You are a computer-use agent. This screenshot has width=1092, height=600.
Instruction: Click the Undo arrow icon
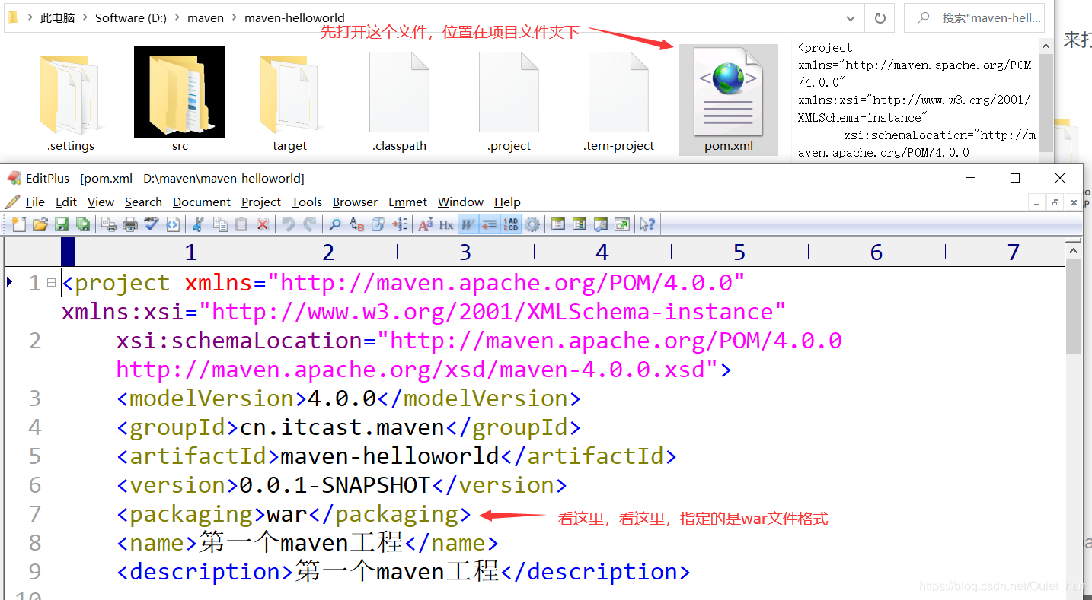click(x=289, y=224)
